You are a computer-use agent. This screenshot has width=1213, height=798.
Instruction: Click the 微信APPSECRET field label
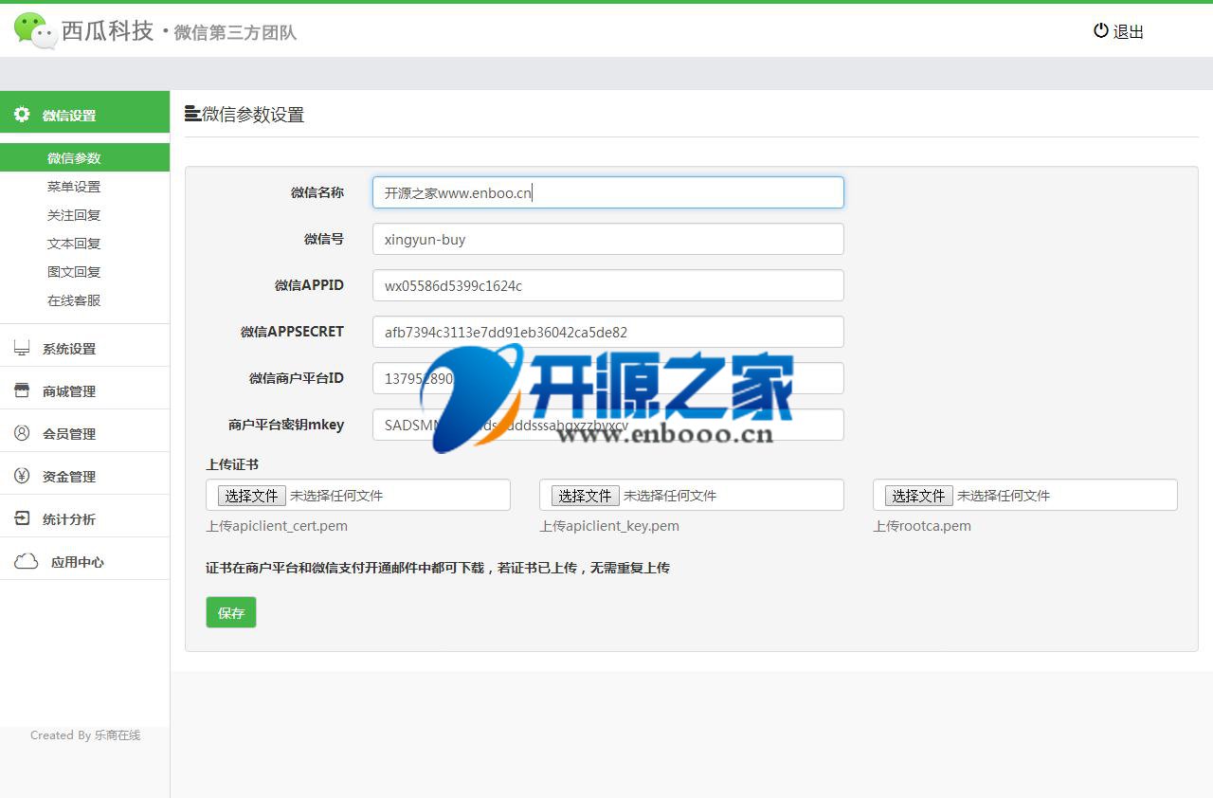tap(293, 332)
